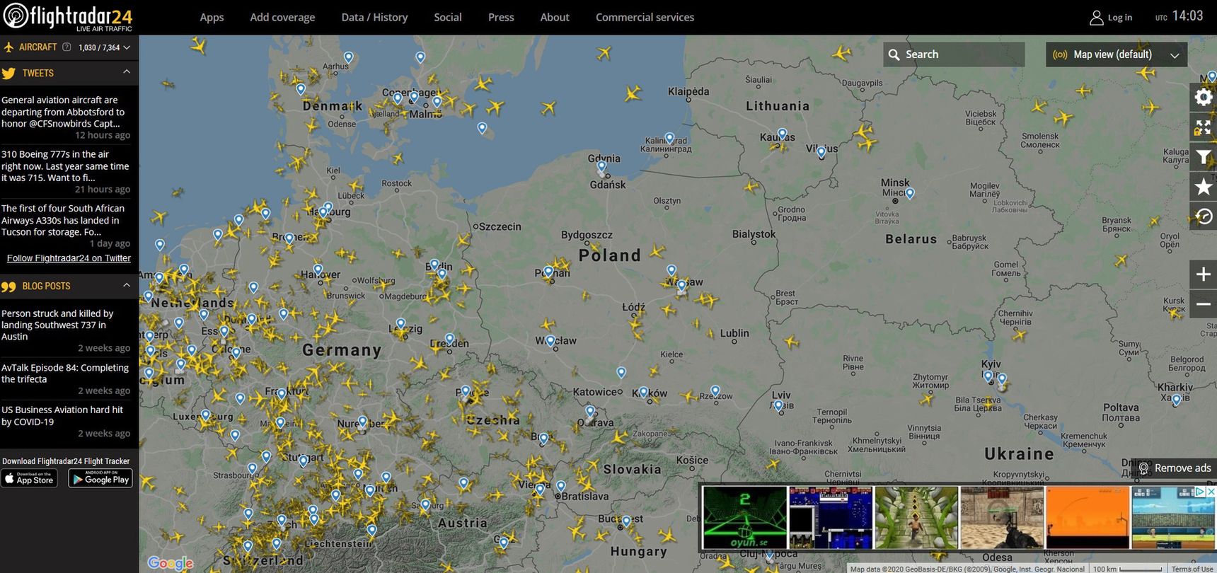Click the yellow plane icon beside Aircraft label
The image size is (1217, 573).
point(8,47)
